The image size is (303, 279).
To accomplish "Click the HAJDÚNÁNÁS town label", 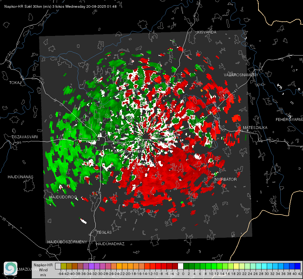I will 20,177.
